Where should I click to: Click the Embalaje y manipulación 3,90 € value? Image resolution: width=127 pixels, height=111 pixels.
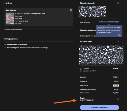[116, 90]
